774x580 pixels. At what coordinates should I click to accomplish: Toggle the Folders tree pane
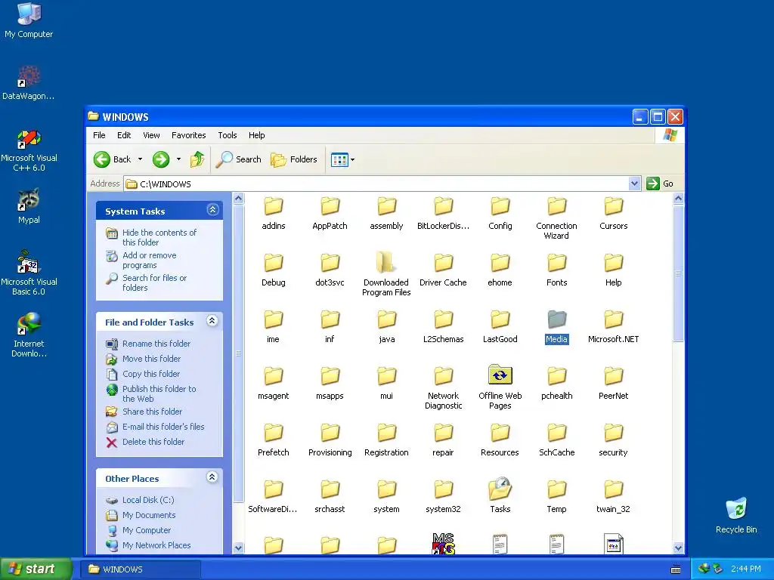click(294, 159)
